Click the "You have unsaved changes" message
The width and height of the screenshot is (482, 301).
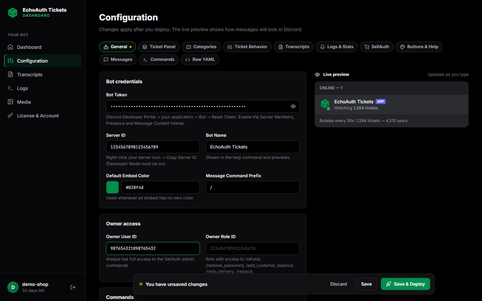pos(176,284)
